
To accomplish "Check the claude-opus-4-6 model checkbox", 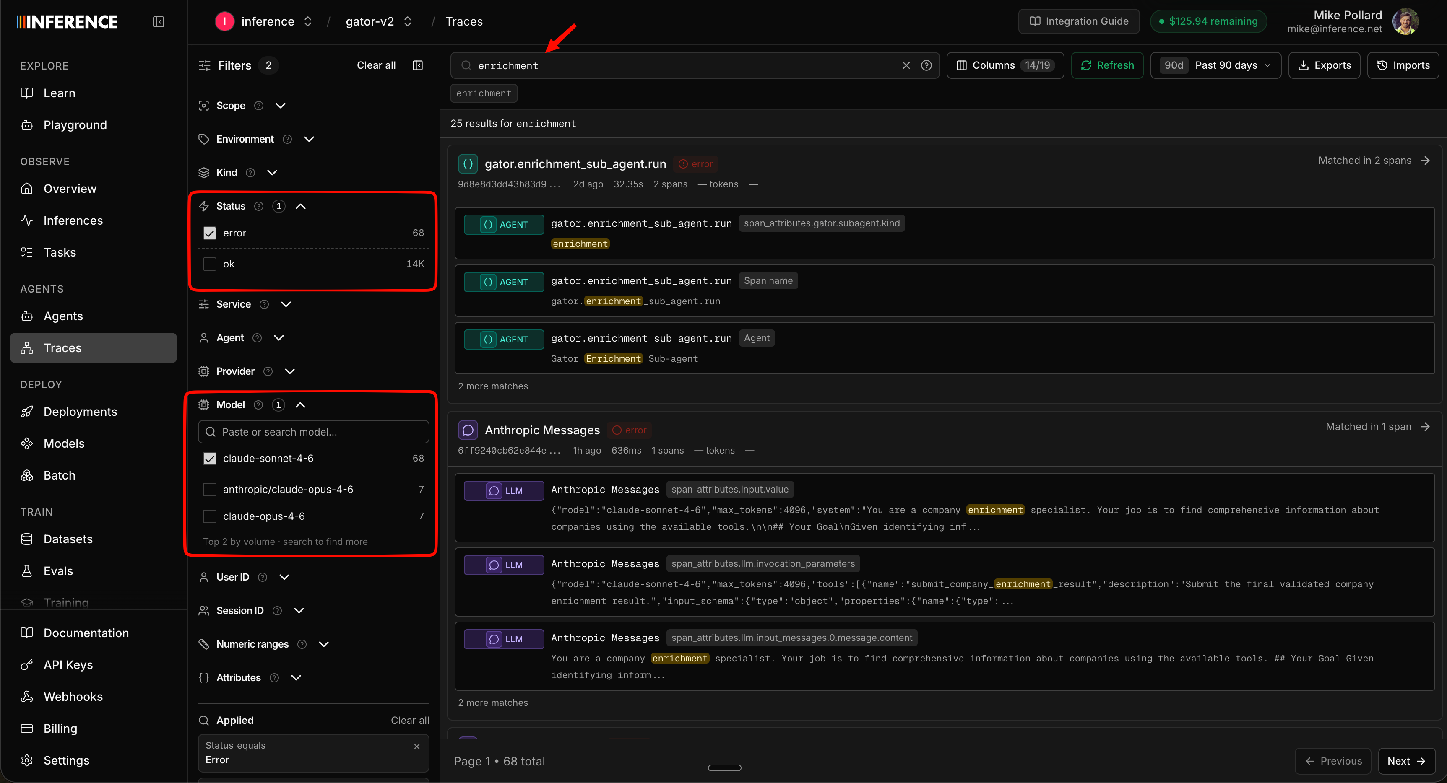I will point(210,516).
